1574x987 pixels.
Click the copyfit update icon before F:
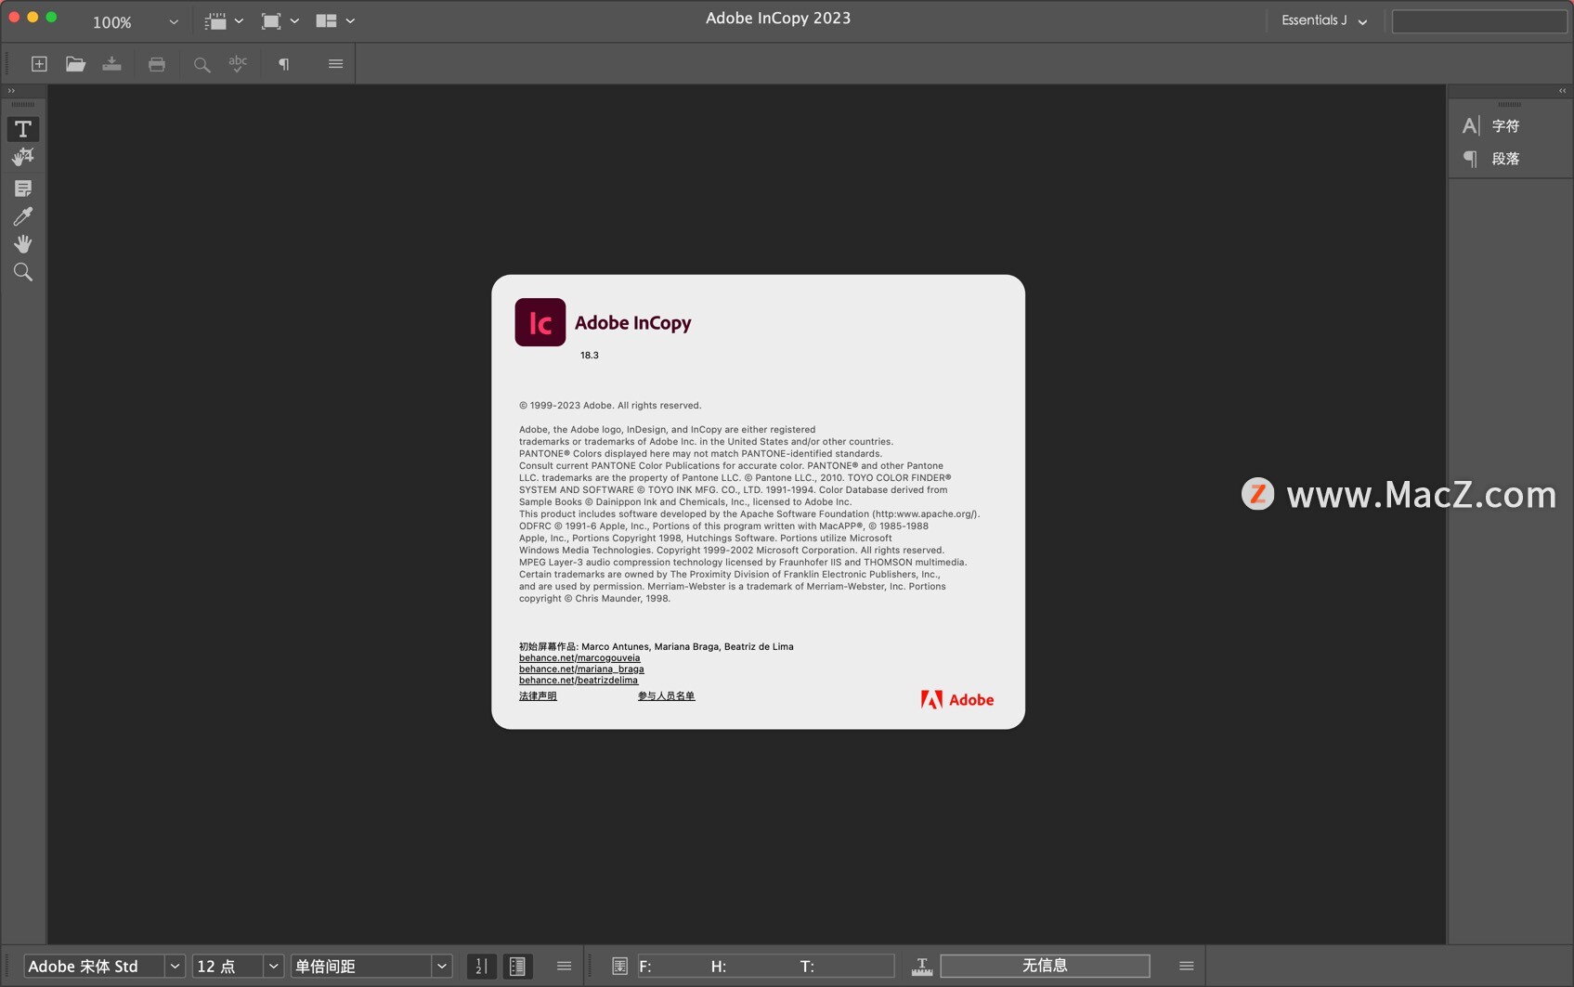(x=619, y=967)
